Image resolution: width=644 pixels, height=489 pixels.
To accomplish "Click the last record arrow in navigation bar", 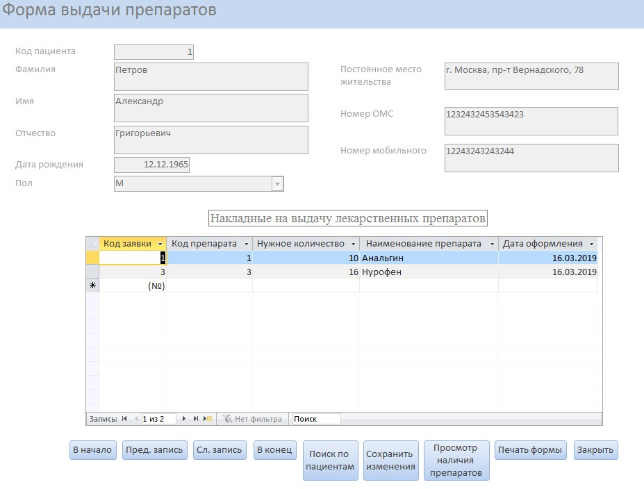I will pyautogui.click(x=195, y=419).
